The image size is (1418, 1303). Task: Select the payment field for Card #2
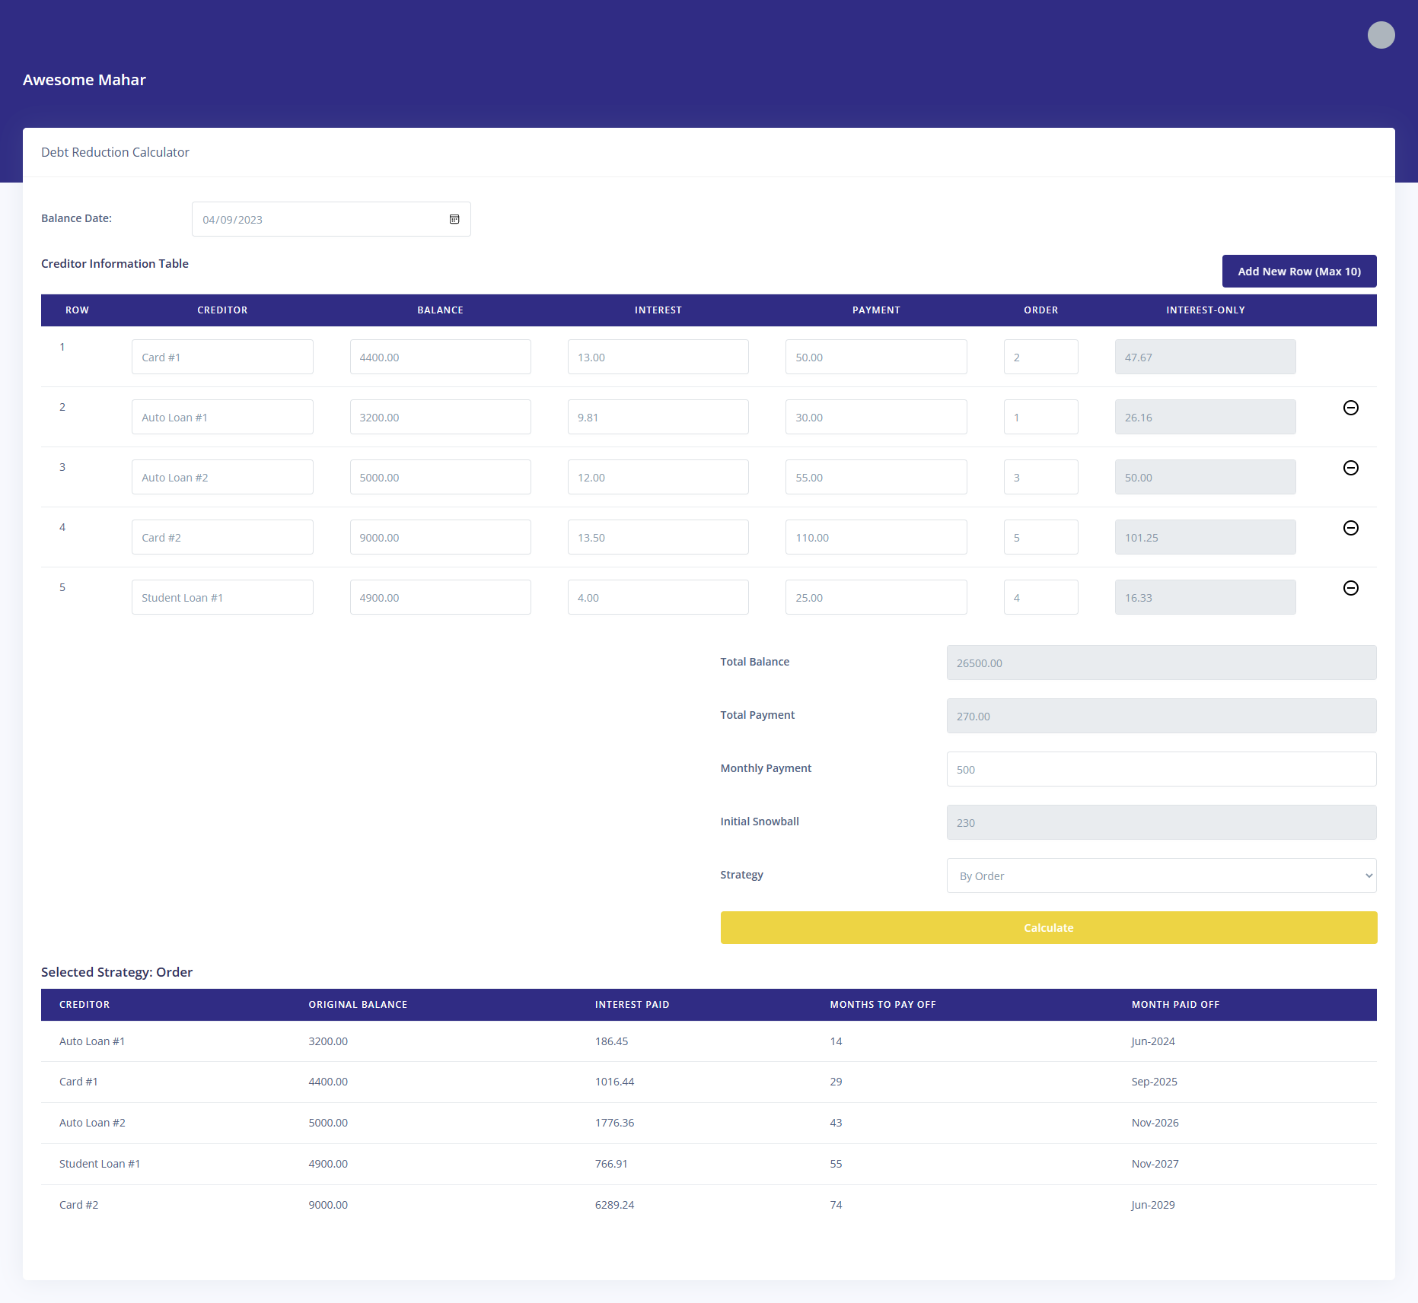[x=876, y=536]
